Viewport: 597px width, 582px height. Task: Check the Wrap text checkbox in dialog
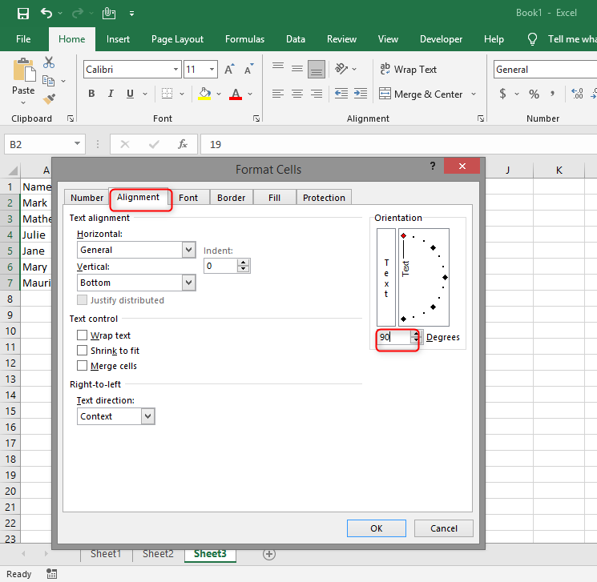[82, 335]
